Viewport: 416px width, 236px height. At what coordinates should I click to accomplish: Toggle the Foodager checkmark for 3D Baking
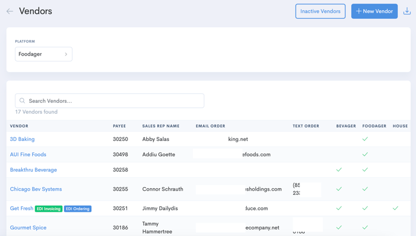pyautogui.click(x=365, y=139)
